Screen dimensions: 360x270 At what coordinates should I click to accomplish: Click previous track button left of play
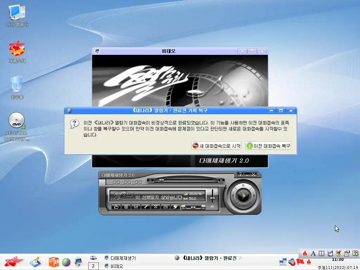(233, 195)
